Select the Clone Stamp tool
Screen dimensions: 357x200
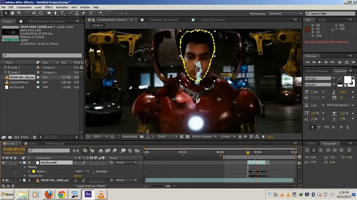pyautogui.click(x=77, y=13)
